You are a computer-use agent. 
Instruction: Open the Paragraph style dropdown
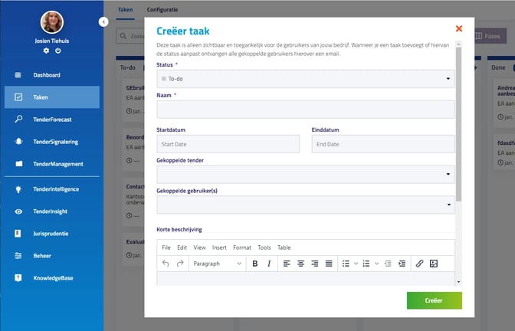click(x=217, y=264)
